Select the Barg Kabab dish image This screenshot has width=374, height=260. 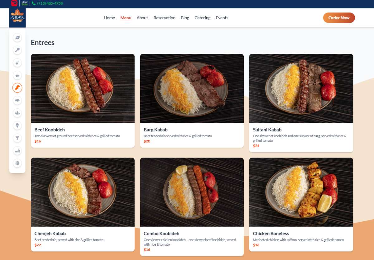(x=192, y=88)
